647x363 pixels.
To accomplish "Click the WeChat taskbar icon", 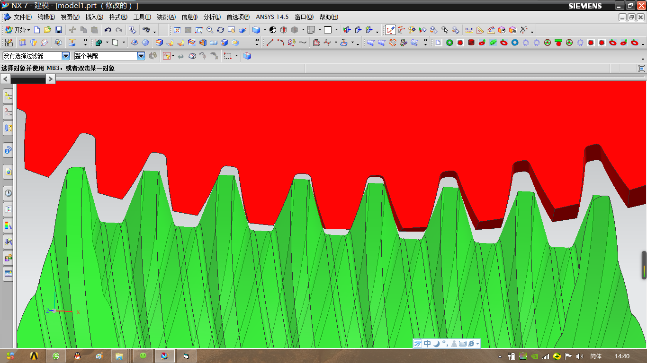I will [143, 356].
